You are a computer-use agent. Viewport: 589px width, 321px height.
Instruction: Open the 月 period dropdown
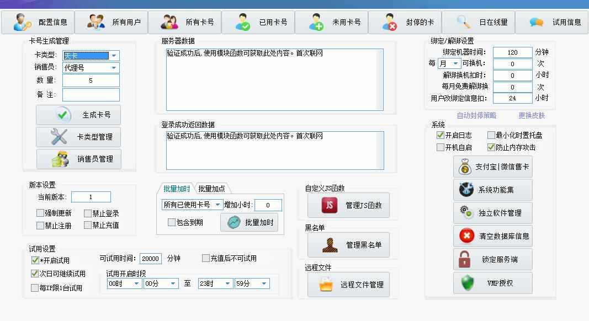point(449,63)
